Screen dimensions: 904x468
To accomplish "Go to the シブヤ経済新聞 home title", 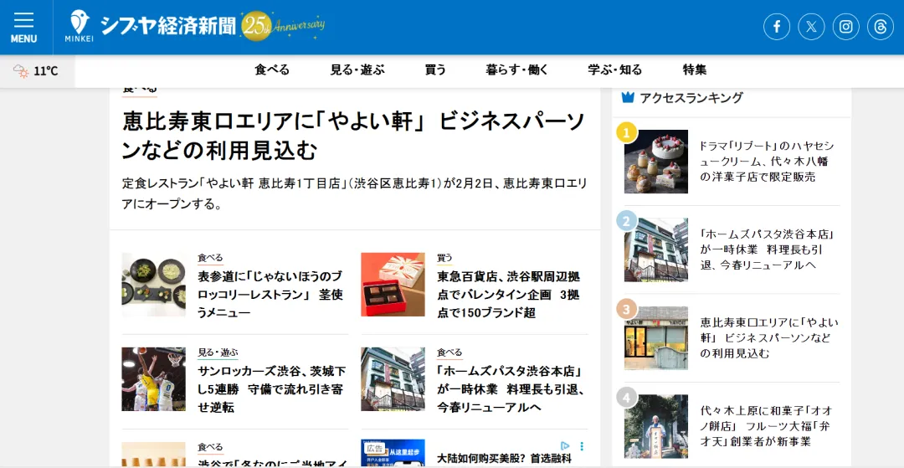I will (x=167, y=26).
